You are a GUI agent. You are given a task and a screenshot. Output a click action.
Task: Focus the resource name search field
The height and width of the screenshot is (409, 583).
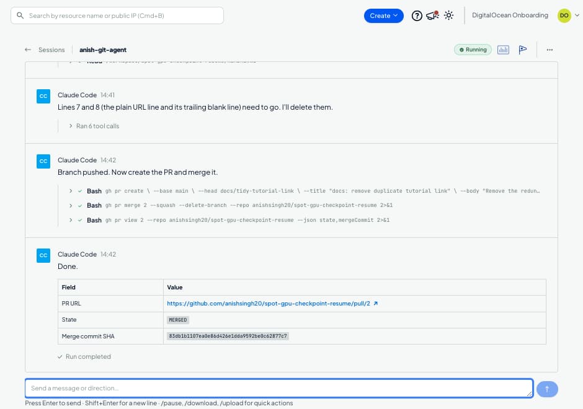[117, 15]
